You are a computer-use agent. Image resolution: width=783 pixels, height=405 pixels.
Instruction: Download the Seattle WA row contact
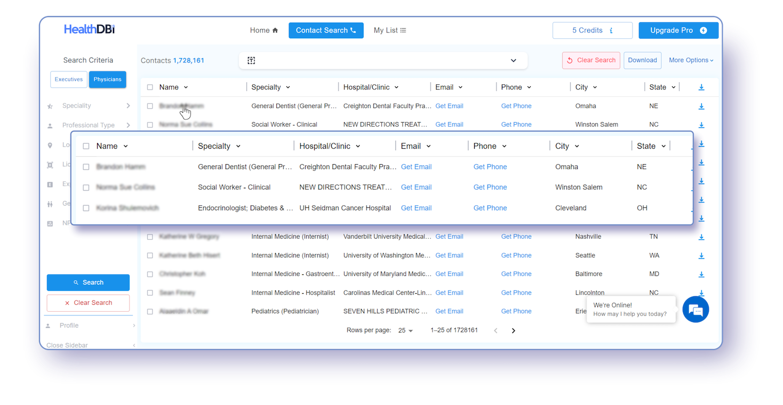(701, 255)
